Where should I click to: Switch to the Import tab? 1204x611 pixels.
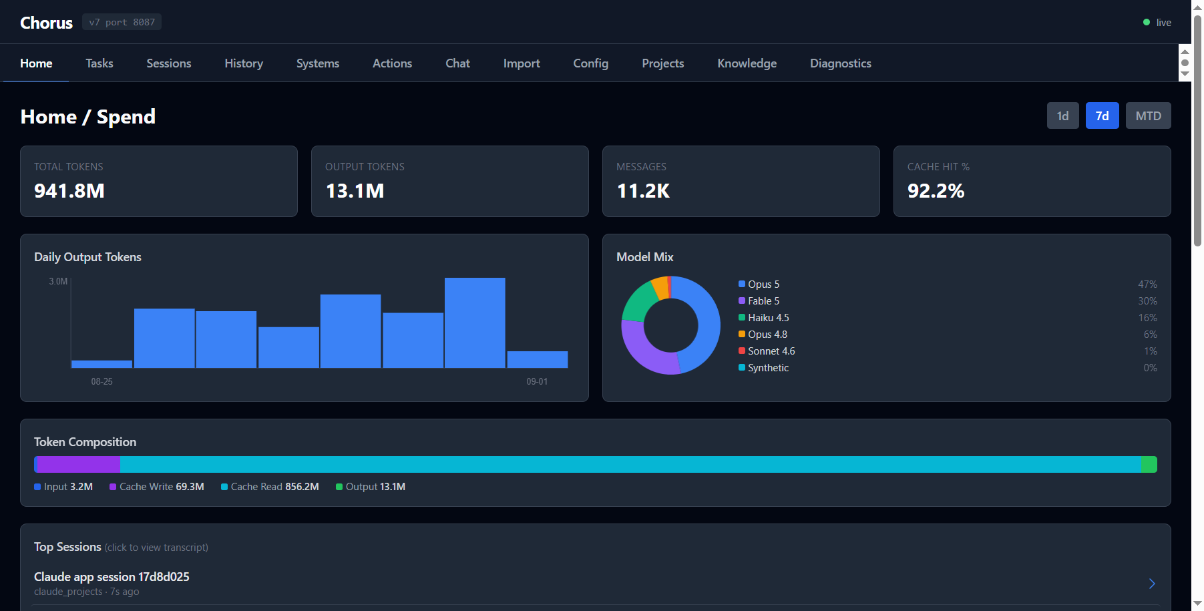coord(522,63)
